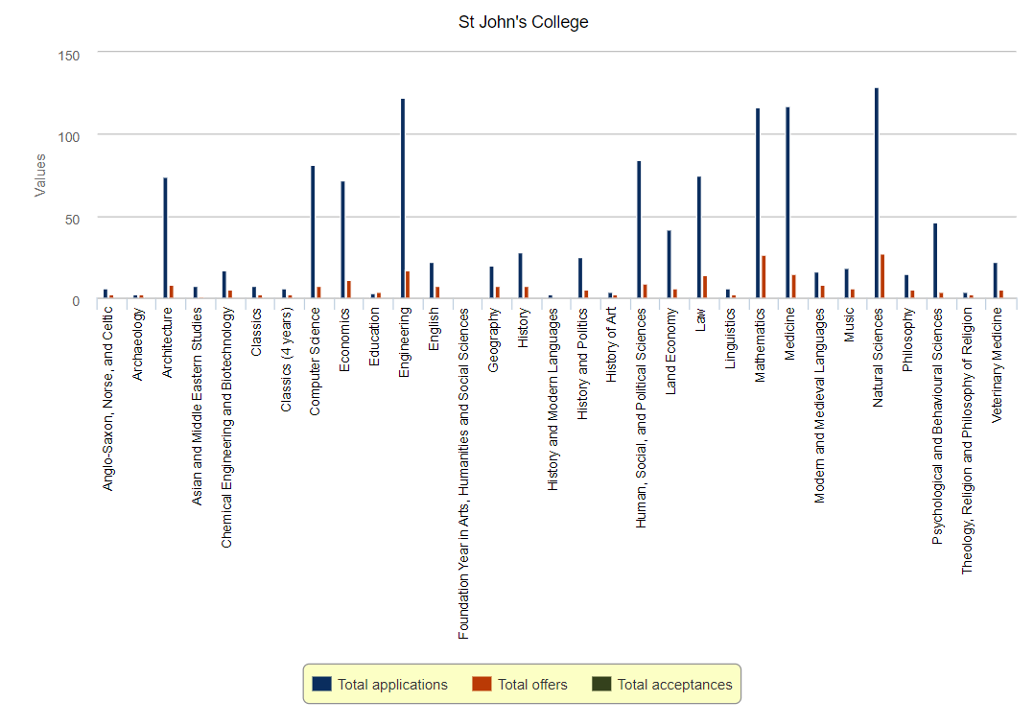Click the 'Economics' axis label
Image resolution: width=1034 pixels, height=725 pixels.
point(344,339)
